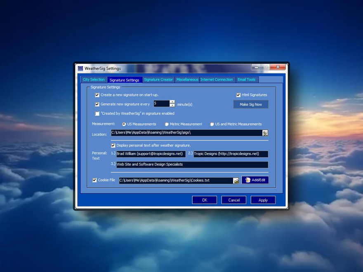
Task: Select Metric Measurement radio button
Action: [x=167, y=124]
